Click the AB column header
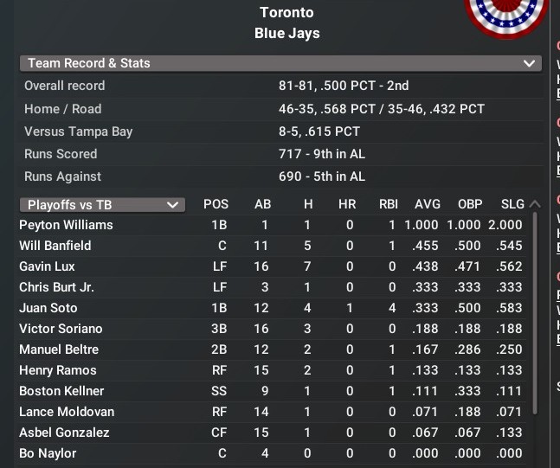 [x=262, y=205]
